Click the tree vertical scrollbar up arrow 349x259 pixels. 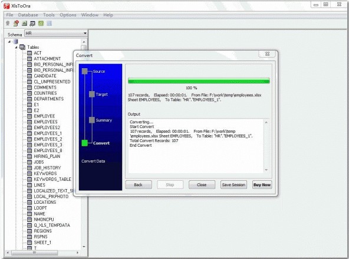(84, 42)
